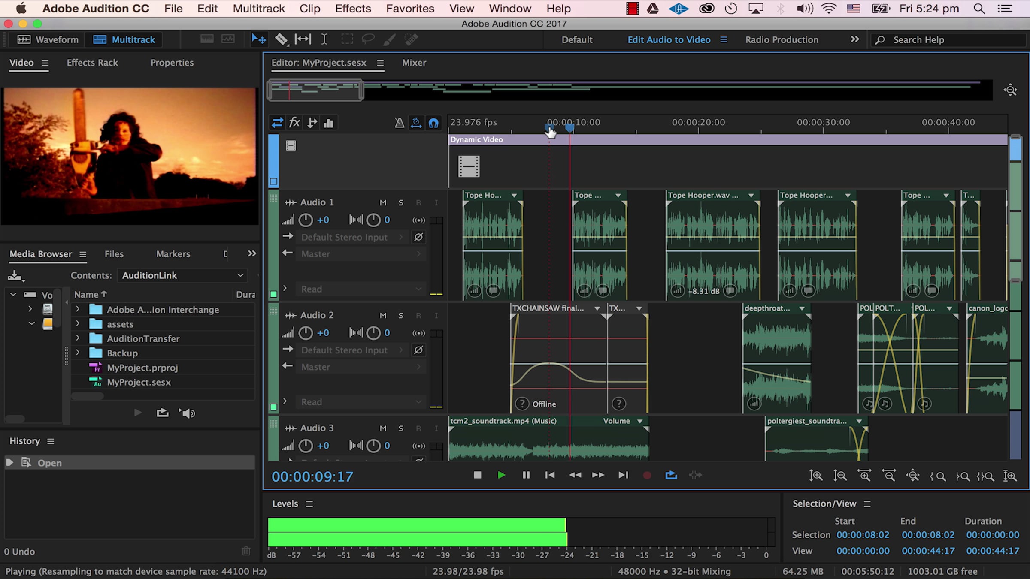Click the trash icon in History panel

(246, 551)
